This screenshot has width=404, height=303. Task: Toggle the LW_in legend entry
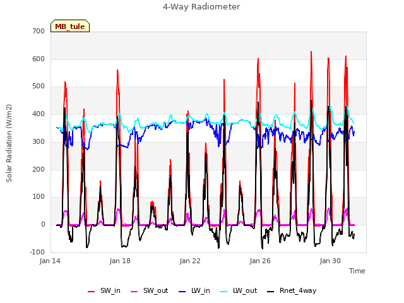pos(194,290)
